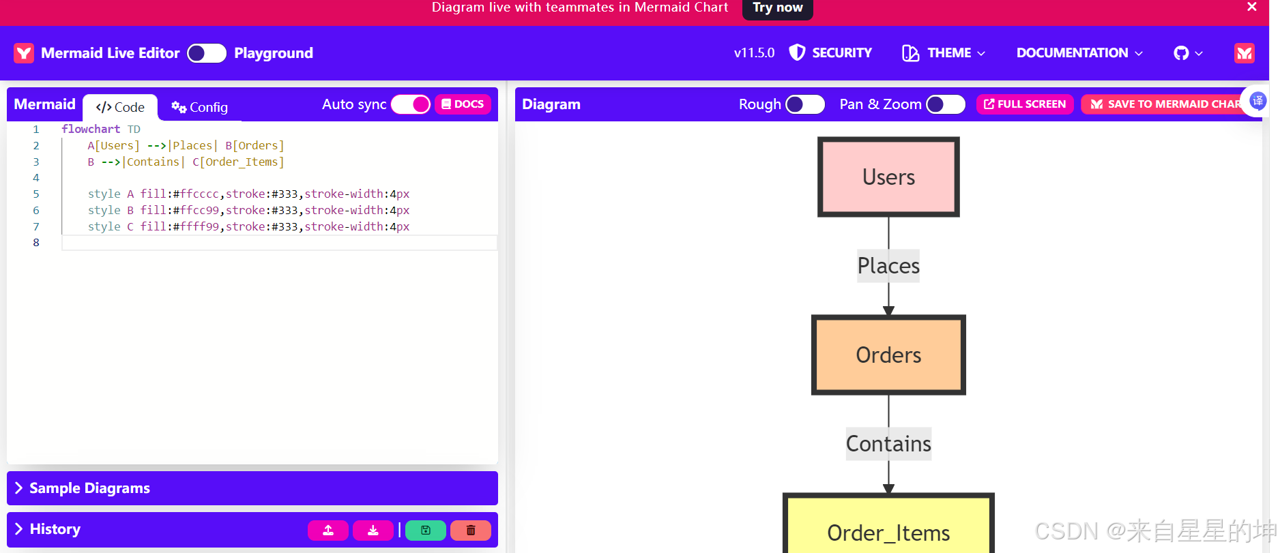Click the Places edge label
Viewport: 1280px width, 553px height.
tap(888, 266)
